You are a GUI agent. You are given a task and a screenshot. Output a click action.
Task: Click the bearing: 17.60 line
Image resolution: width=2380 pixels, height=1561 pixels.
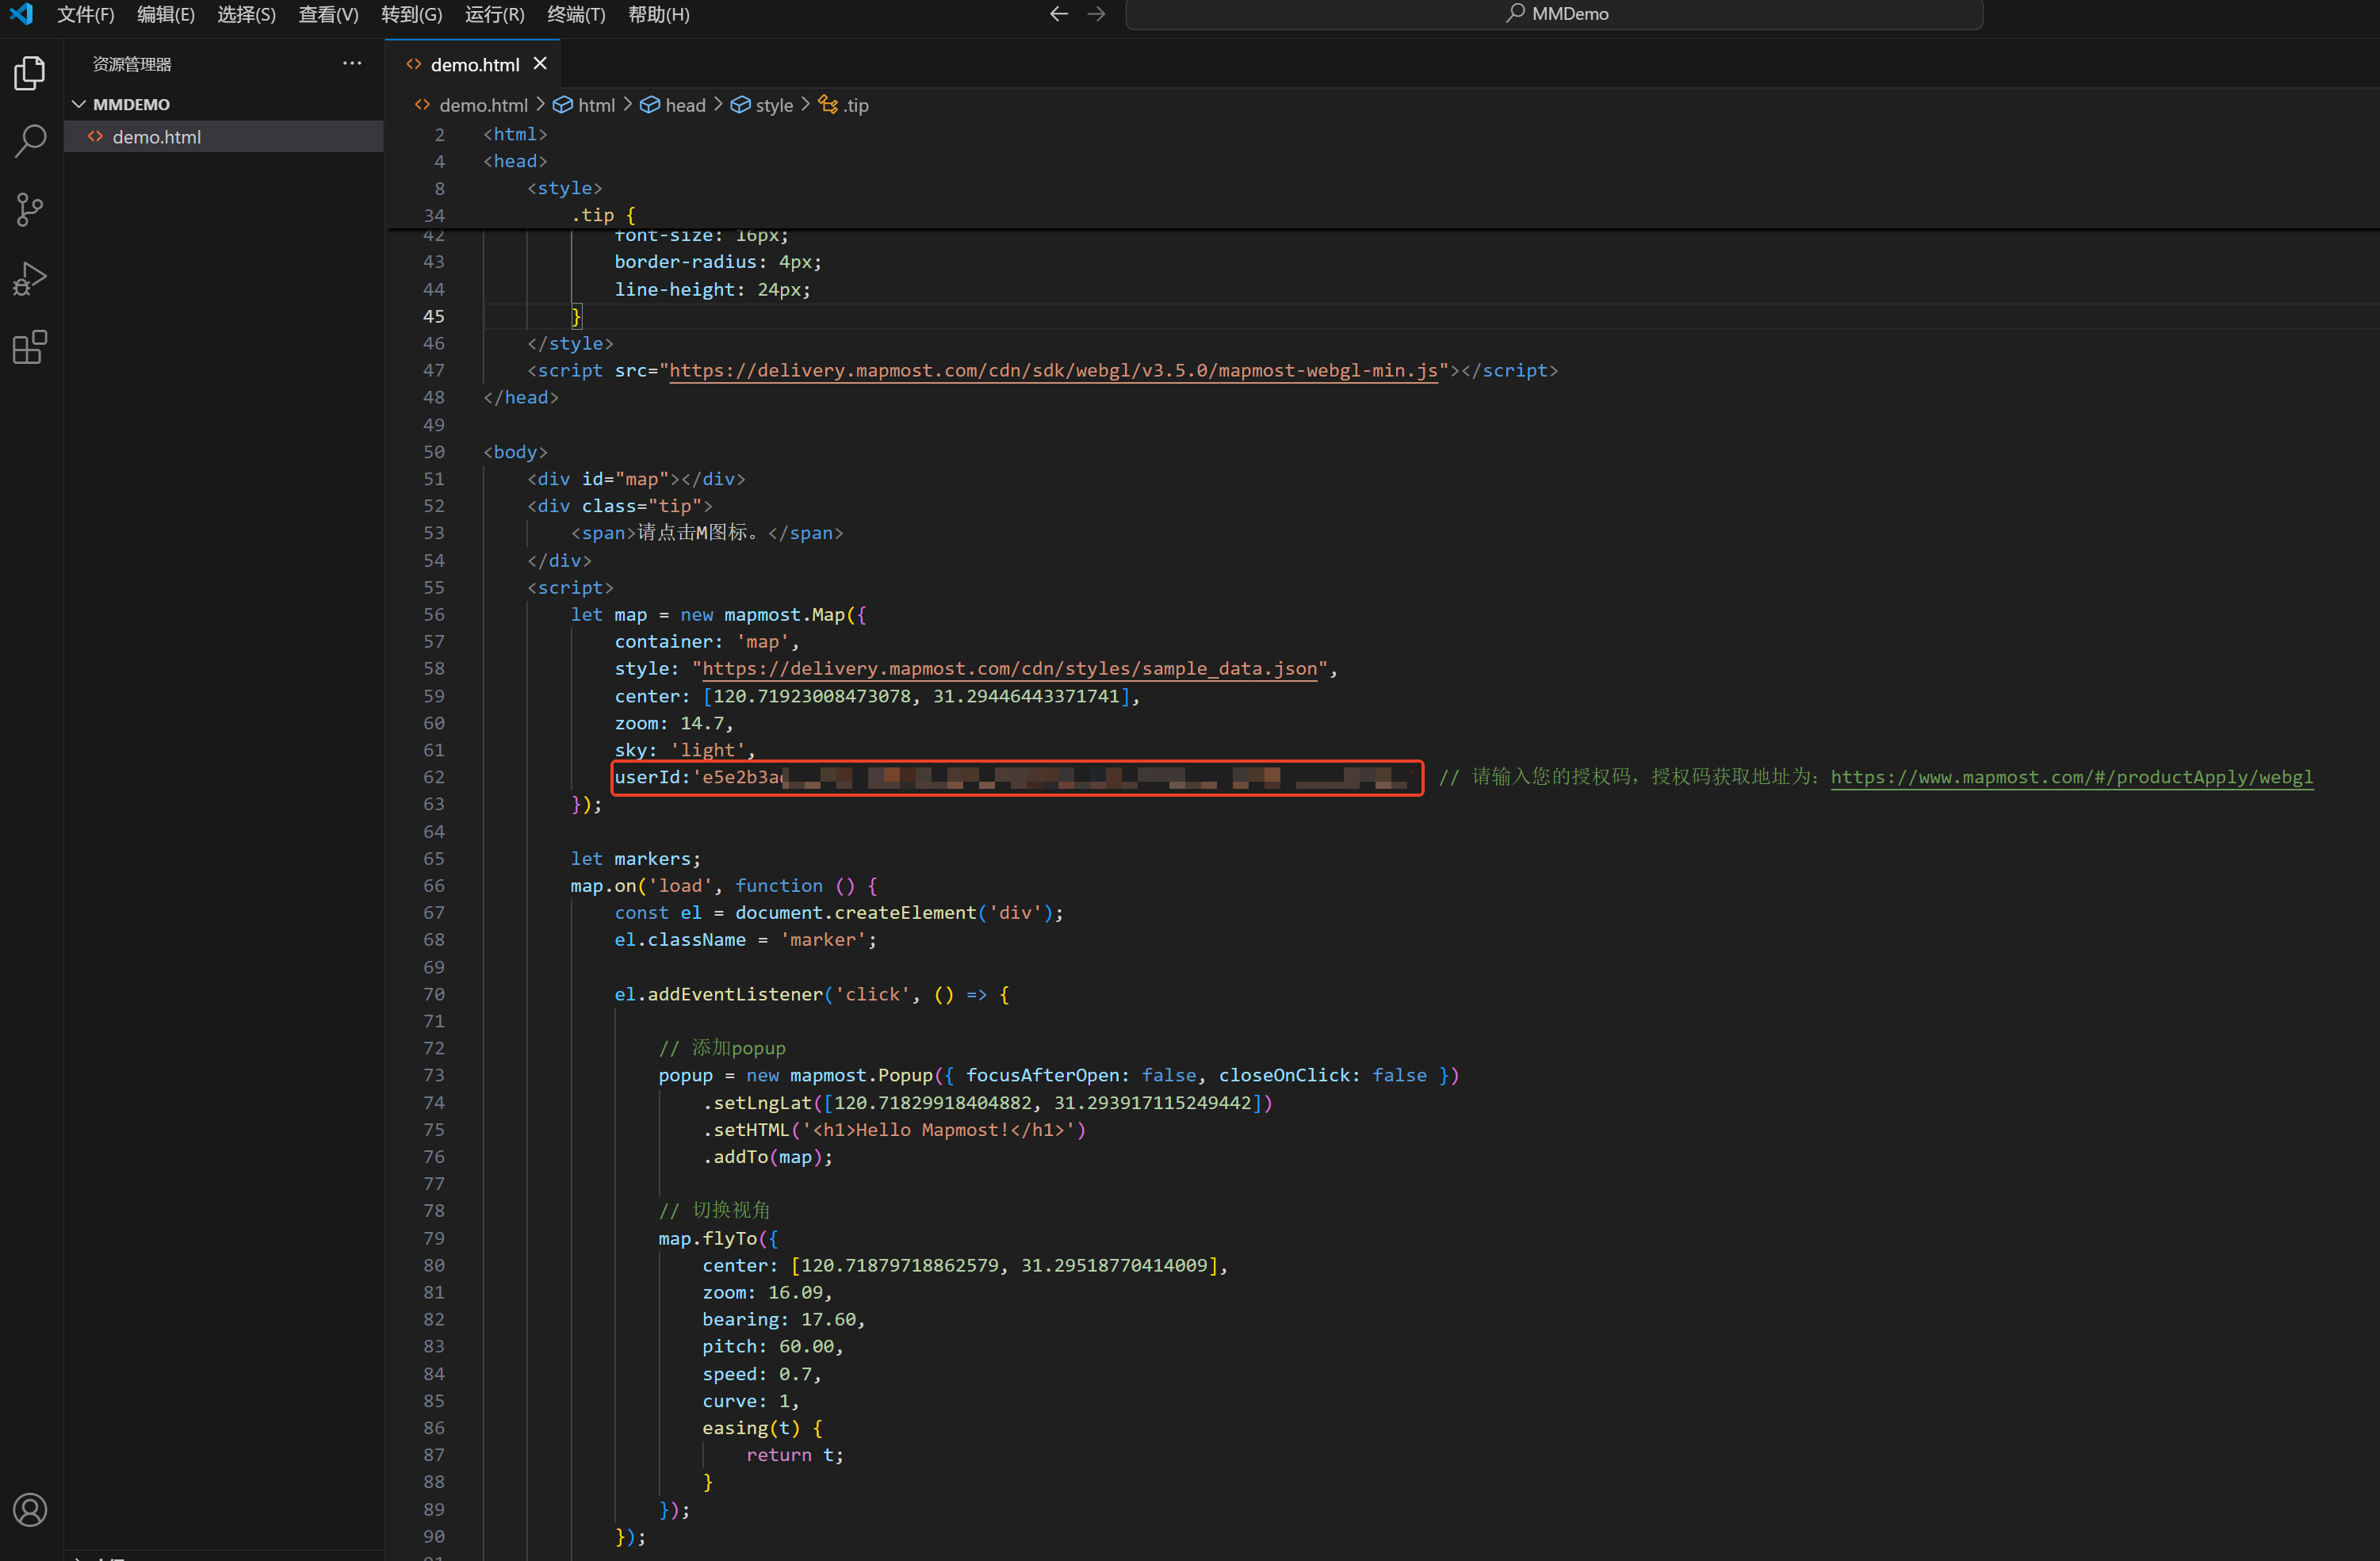[x=783, y=1320]
